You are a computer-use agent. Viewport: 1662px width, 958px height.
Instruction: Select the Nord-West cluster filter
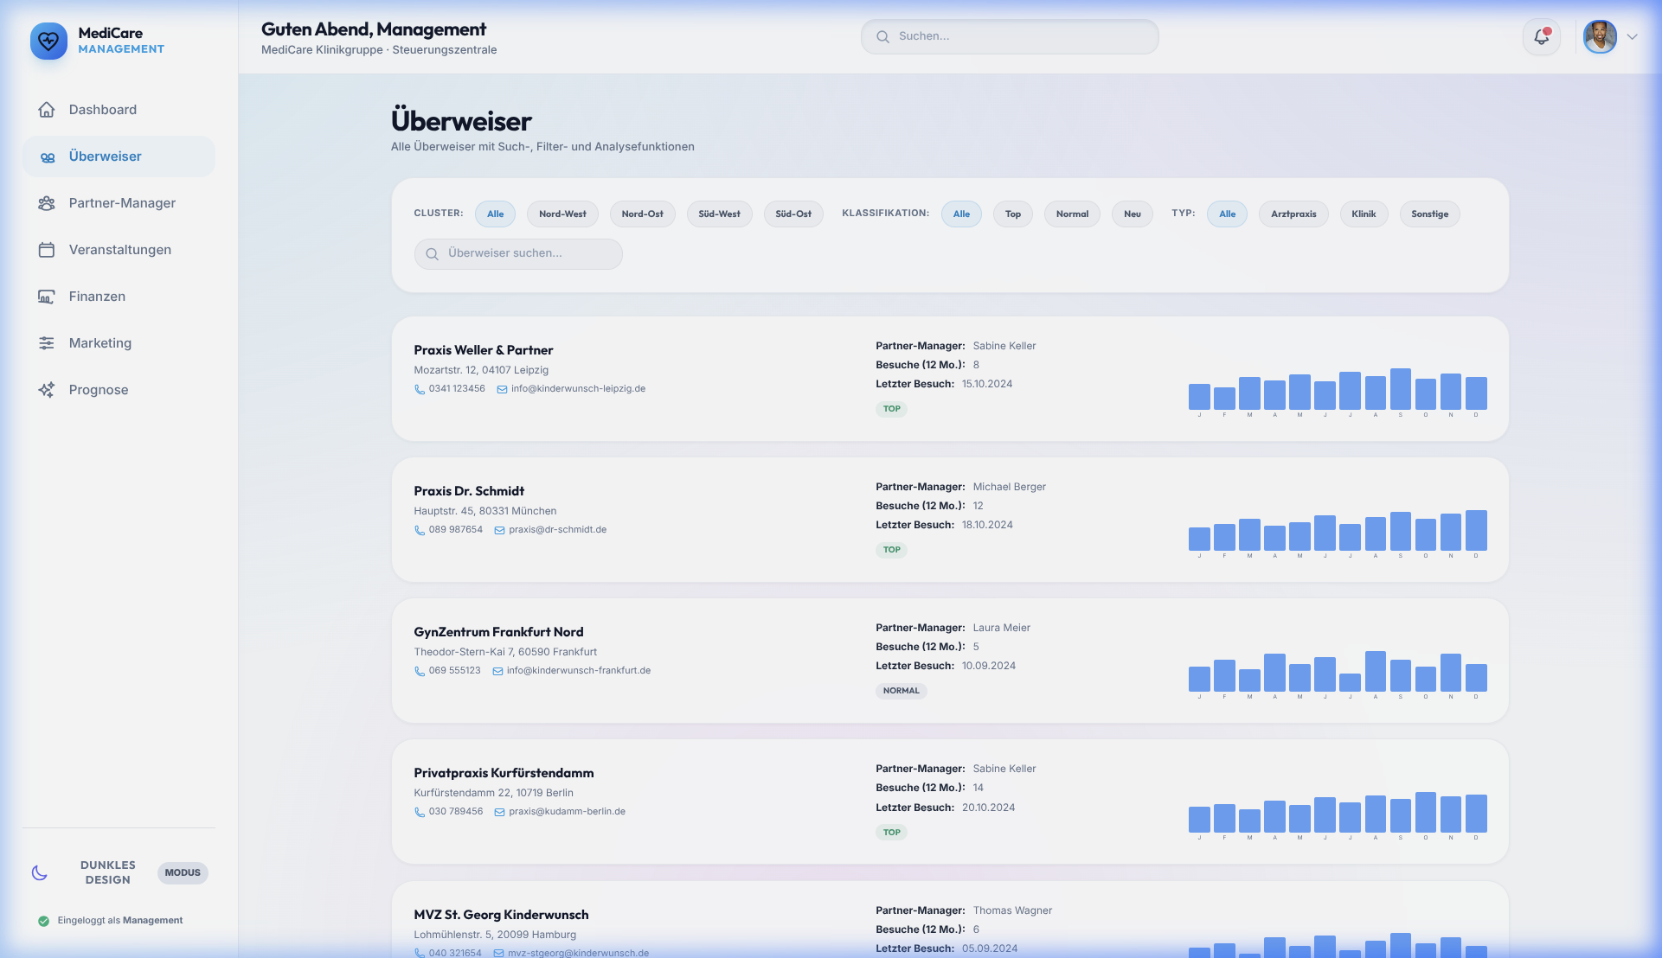click(562, 214)
